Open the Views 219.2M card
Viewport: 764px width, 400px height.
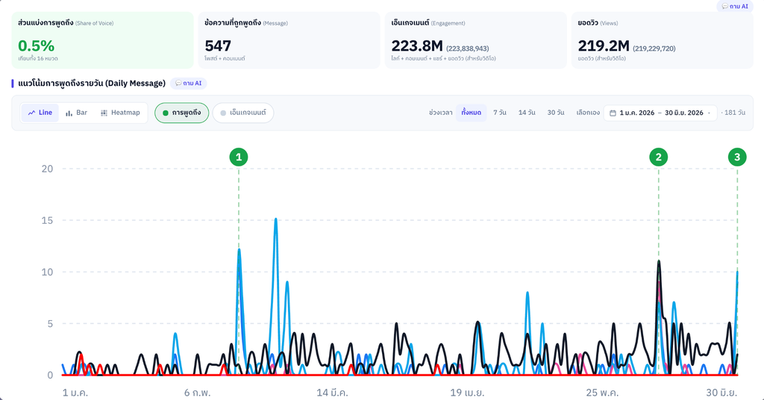click(663, 40)
